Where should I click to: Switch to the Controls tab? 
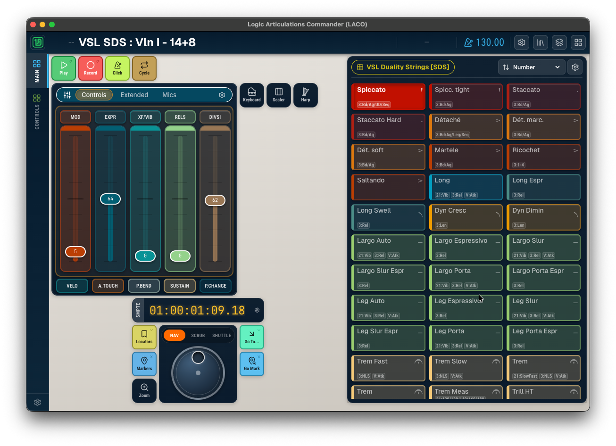94,95
